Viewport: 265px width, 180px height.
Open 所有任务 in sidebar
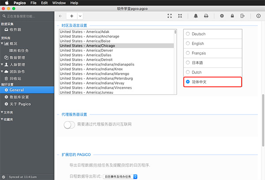(x=19, y=50)
